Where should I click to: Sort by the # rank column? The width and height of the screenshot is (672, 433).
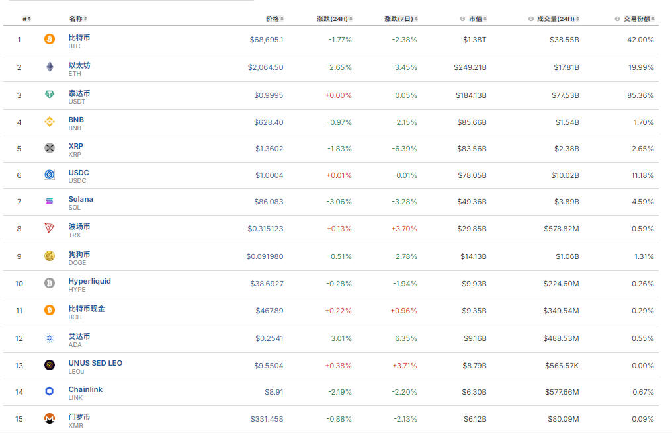click(26, 19)
